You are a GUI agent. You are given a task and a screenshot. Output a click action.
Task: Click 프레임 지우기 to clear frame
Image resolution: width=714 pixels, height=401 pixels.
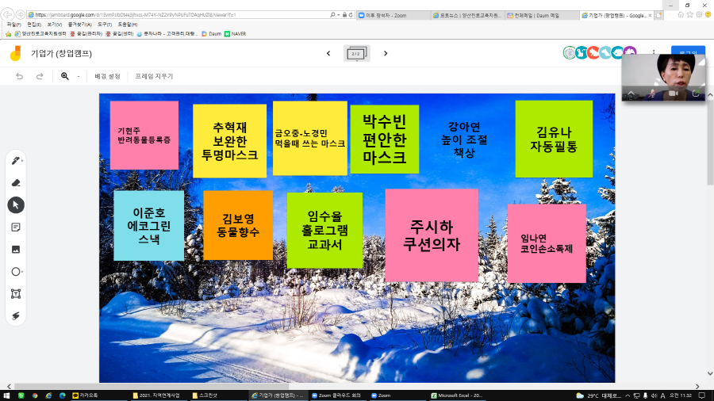154,76
